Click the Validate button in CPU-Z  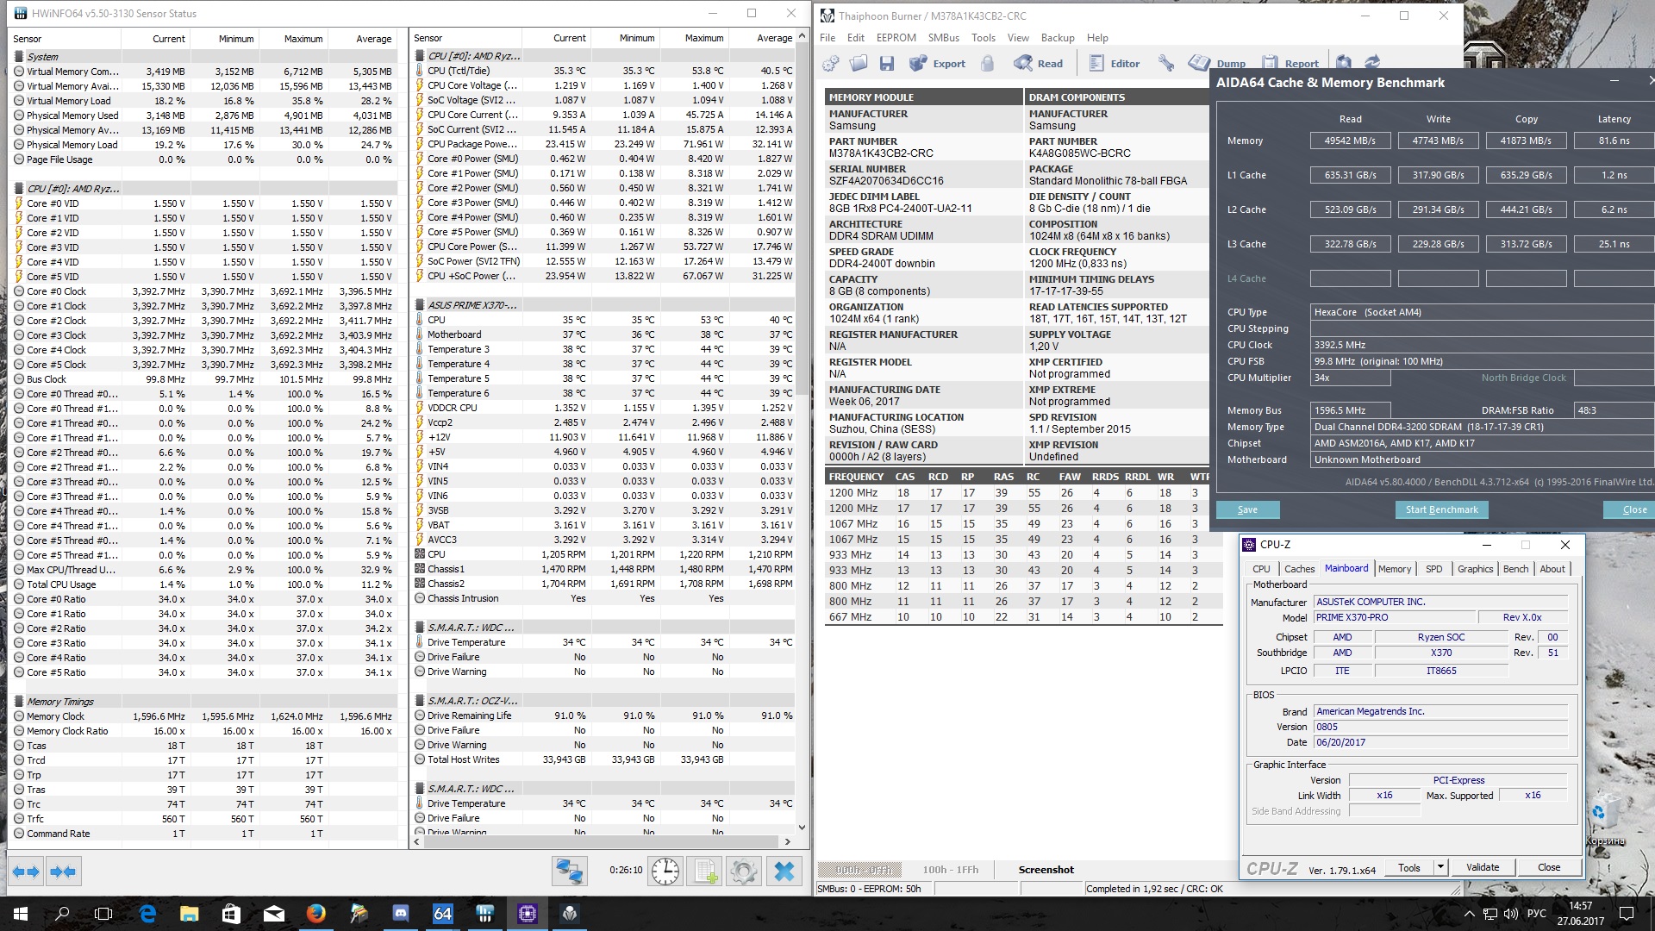pos(1482,867)
